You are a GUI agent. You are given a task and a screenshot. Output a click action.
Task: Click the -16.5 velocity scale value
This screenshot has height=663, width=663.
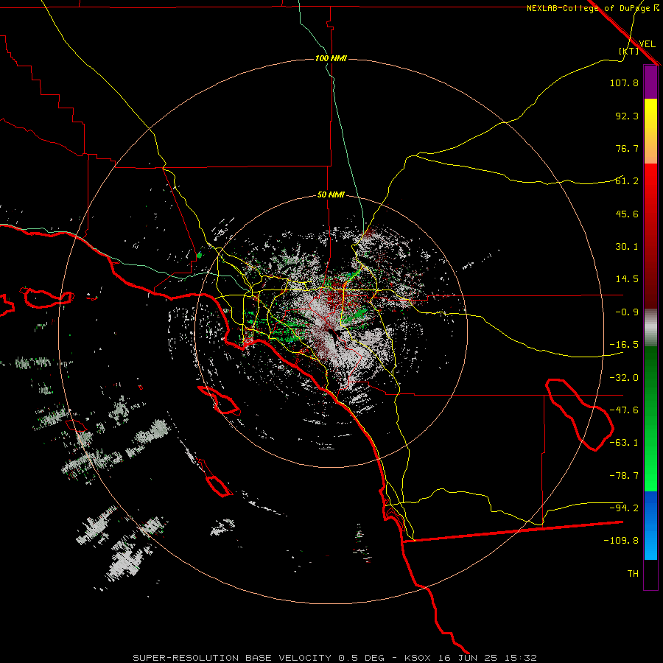coord(624,345)
